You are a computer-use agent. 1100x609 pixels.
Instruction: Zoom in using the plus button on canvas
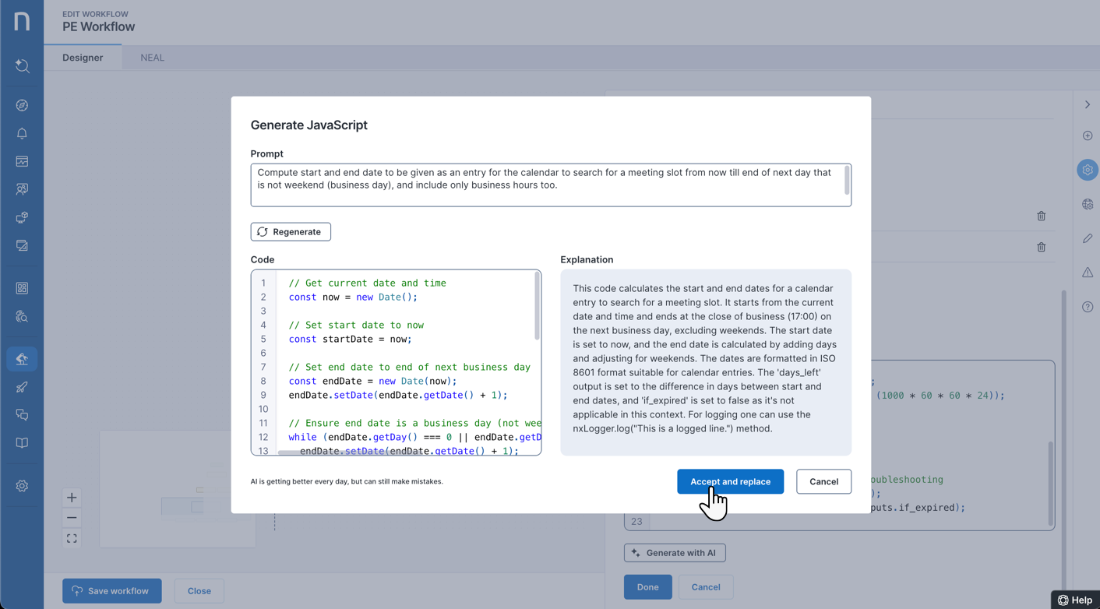click(x=71, y=497)
